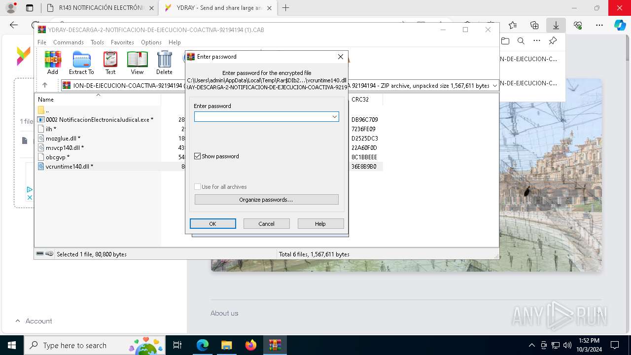Sort files by CRC32 column header
This screenshot has width=631, height=355.
click(x=365, y=100)
